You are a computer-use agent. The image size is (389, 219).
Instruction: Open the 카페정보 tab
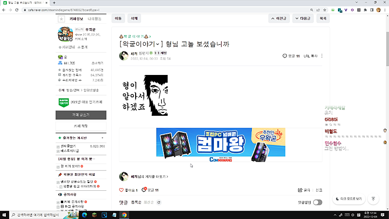tap(76, 19)
